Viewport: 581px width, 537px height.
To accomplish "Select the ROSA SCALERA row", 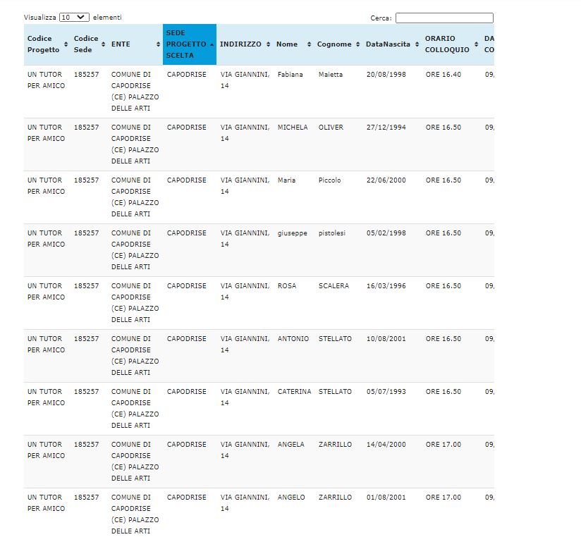I will point(286,286).
